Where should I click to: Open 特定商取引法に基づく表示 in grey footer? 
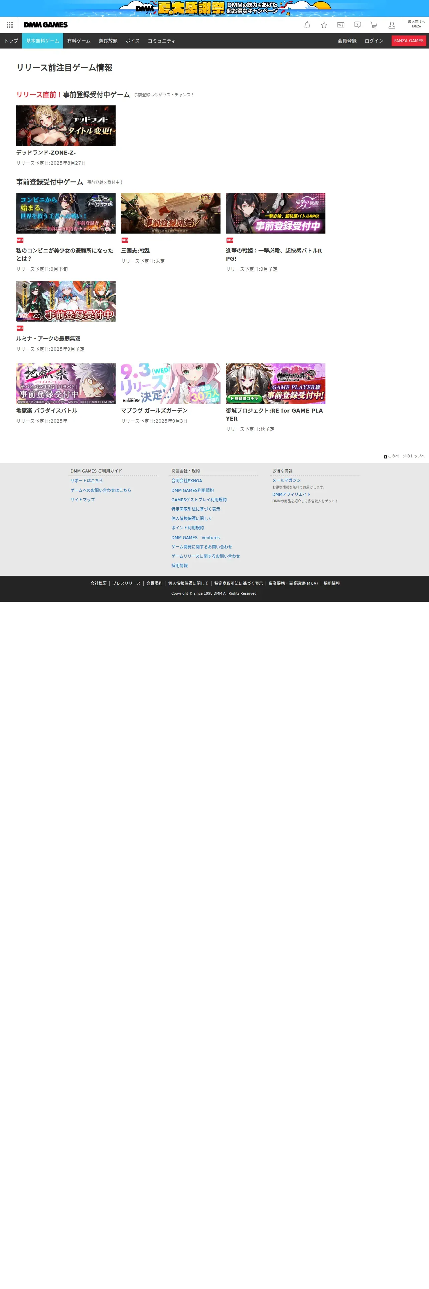(196, 509)
